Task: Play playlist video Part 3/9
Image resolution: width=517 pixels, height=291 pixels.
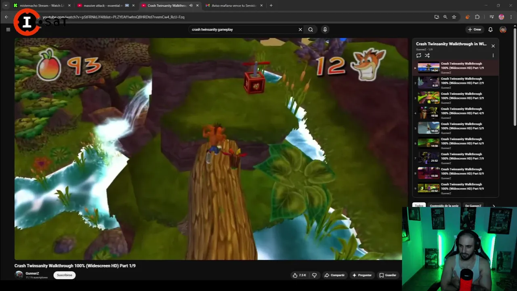Action: 456,98
